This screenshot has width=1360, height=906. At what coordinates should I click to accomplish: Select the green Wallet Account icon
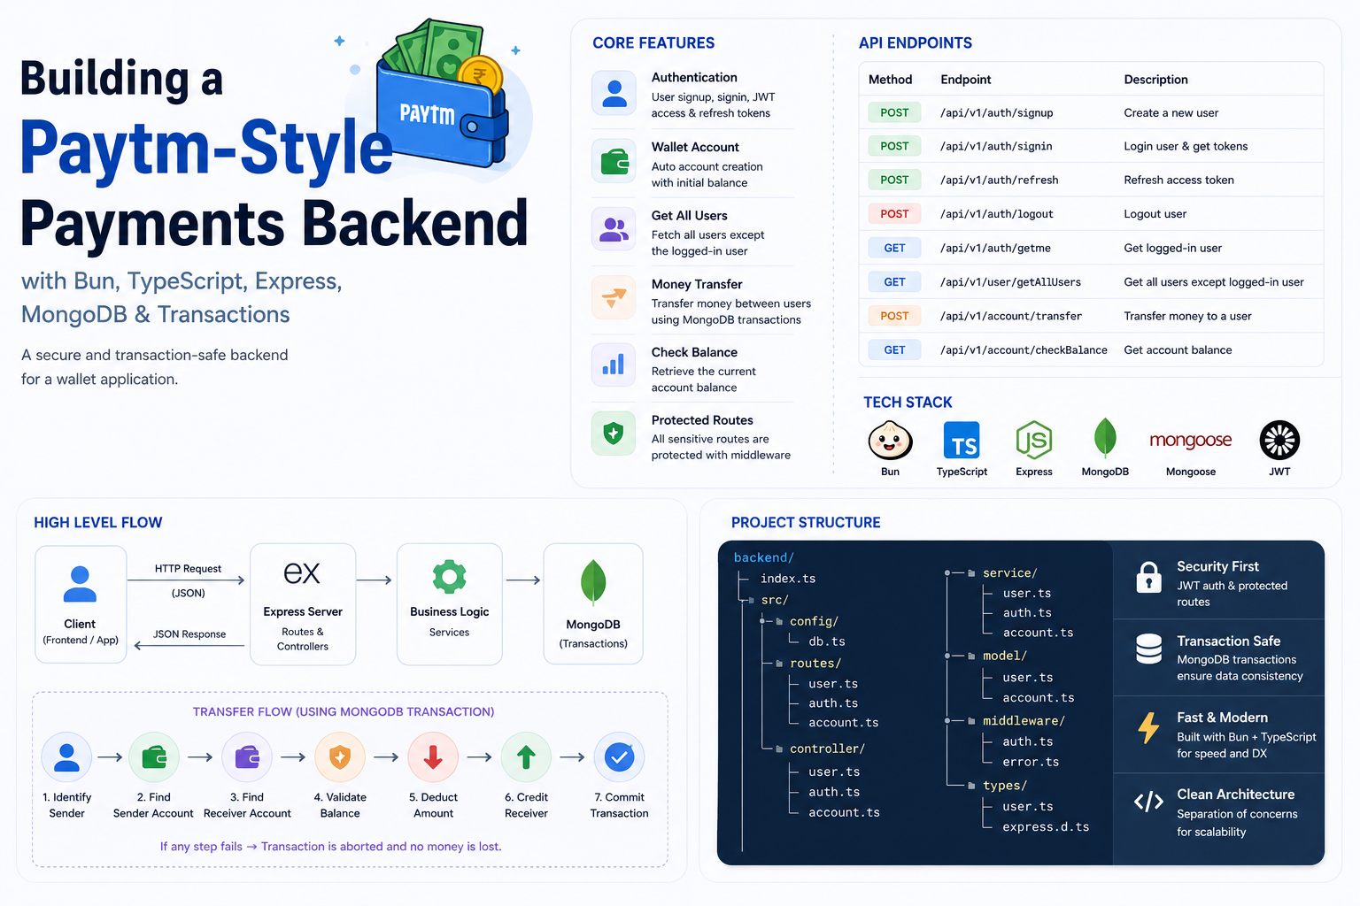click(x=614, y=161)
